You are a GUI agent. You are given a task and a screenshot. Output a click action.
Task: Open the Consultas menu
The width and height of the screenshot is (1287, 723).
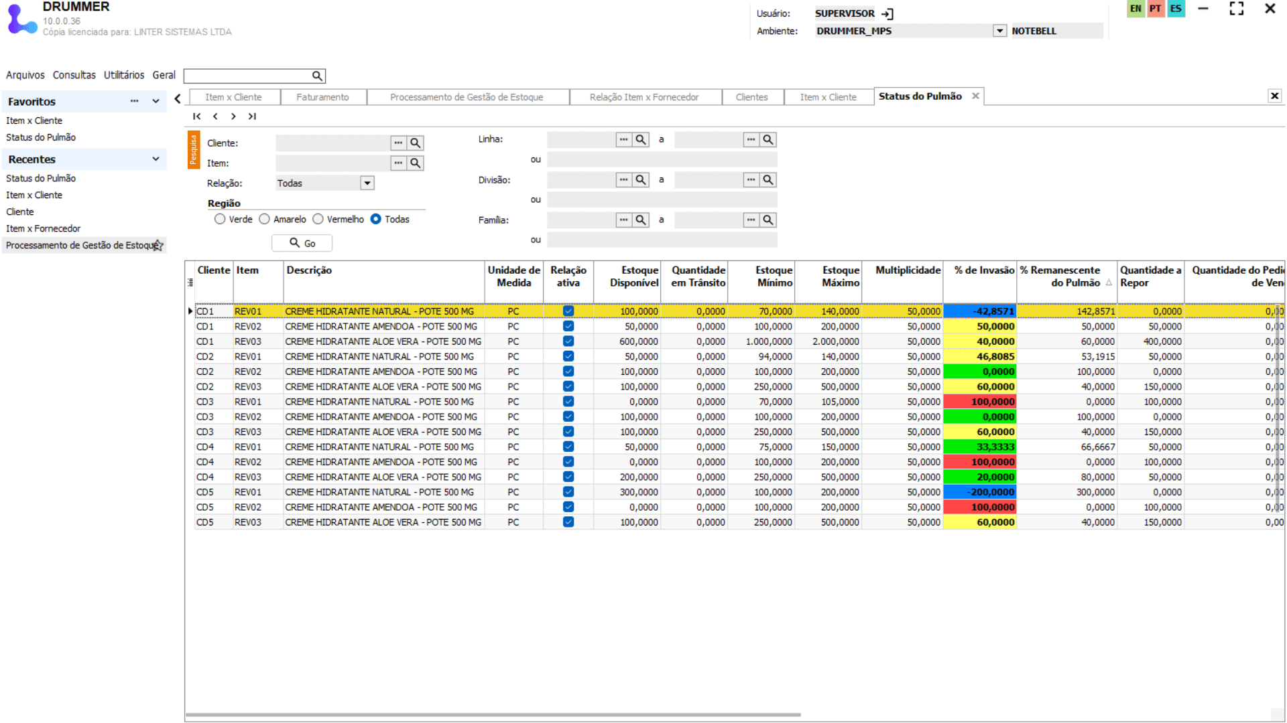pyautogui.click(x=74, y=75)
